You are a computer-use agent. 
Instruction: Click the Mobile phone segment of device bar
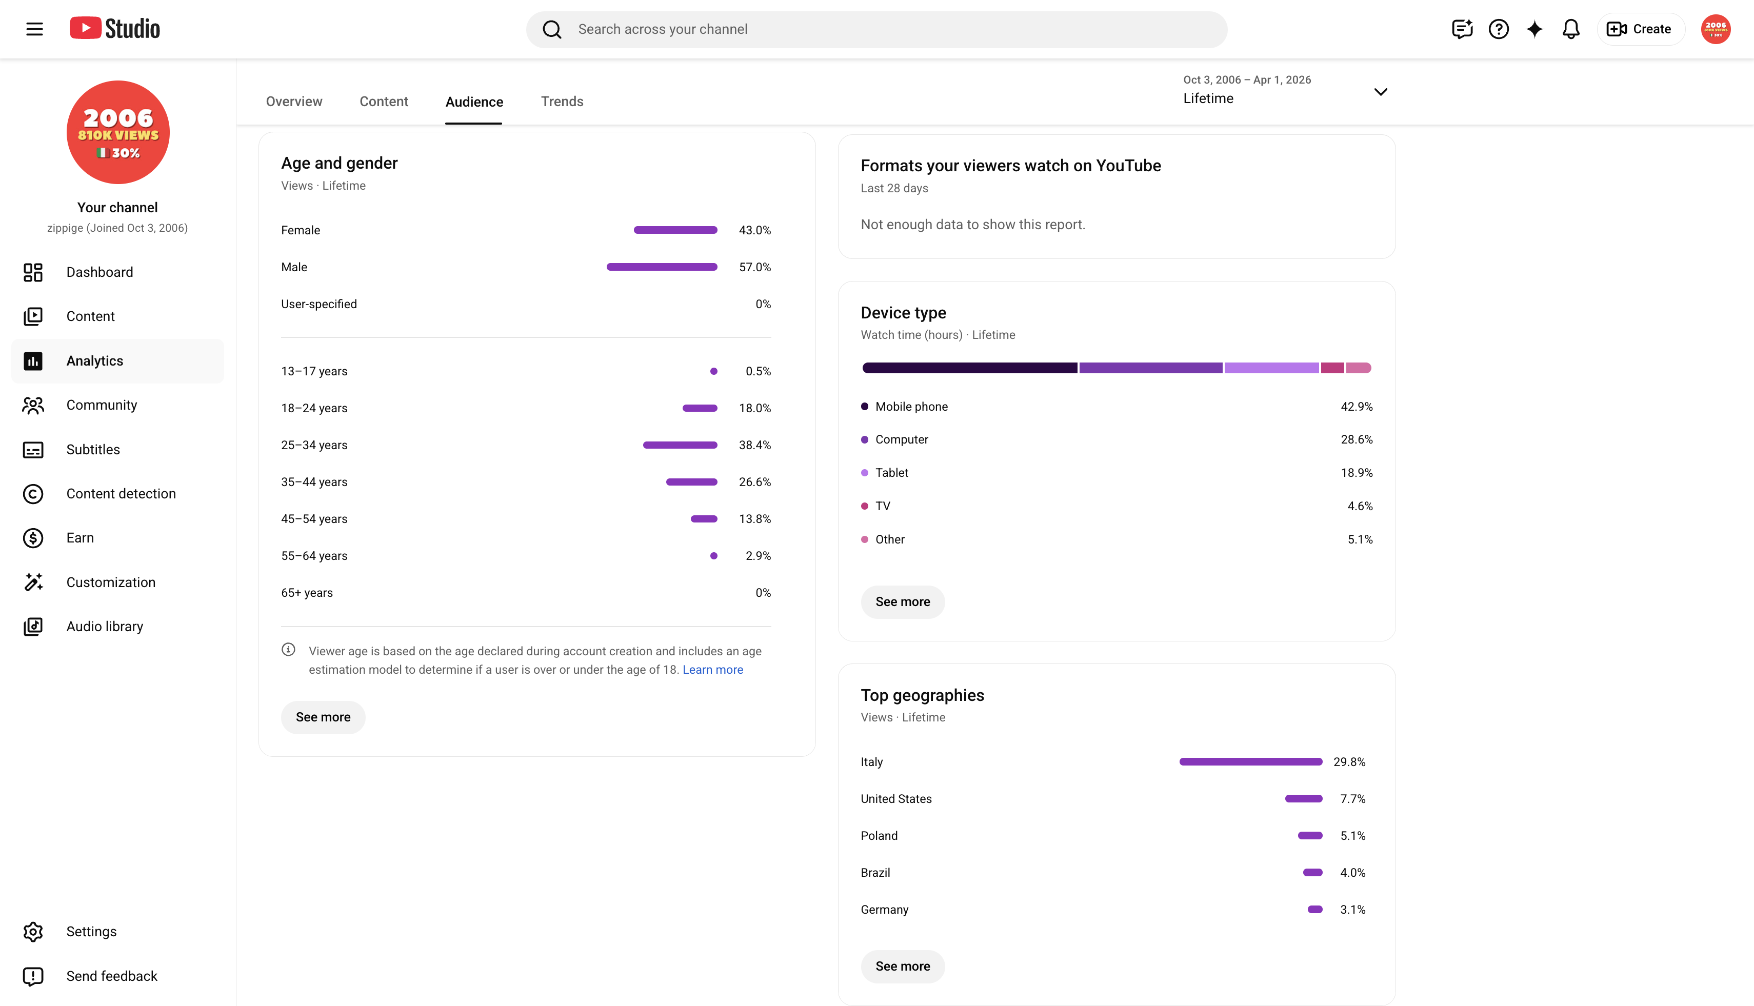click(970, 368)
